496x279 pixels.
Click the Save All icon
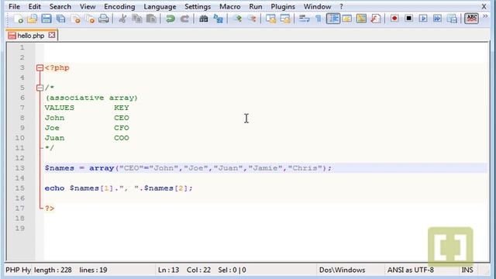pyautogui.click(x=60, y=19)
